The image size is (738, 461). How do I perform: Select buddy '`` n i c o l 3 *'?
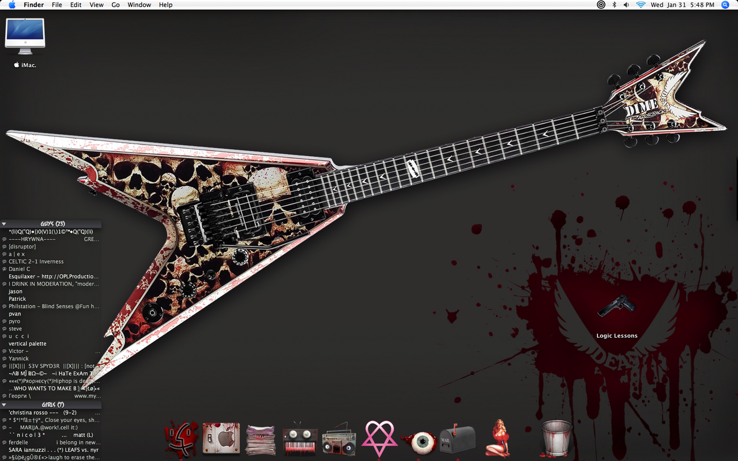point(51,435)
